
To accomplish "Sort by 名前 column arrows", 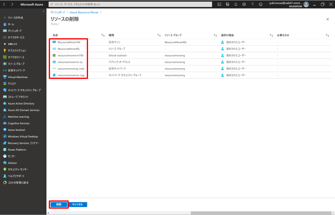I will pos(103,35).
